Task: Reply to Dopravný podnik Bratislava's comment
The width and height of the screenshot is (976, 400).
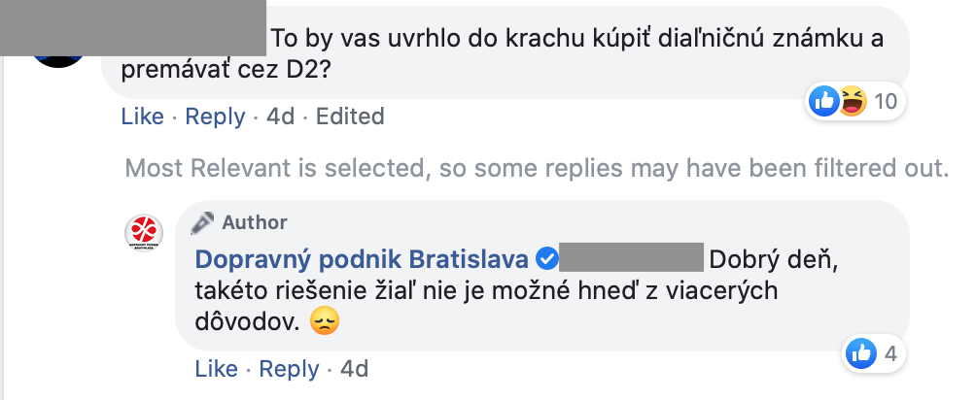Action: point(289,369)
